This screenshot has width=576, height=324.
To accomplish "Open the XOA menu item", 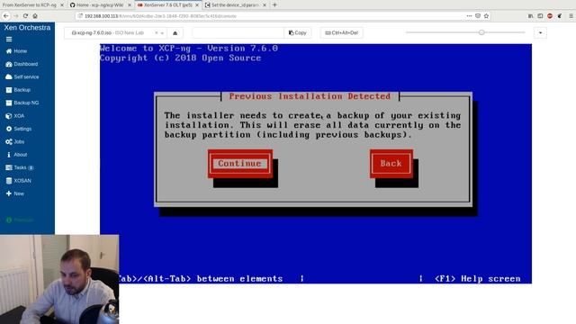I will tap(15, 116).
